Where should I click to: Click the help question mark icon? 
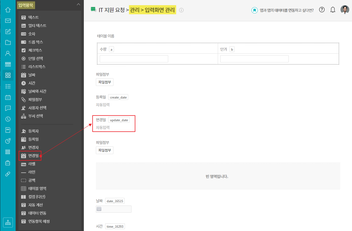coord(322,10)
